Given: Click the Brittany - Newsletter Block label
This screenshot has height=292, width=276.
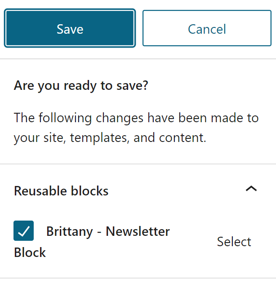Looking at the screenshot, I should pyautogui.click(x=108, y=231).
